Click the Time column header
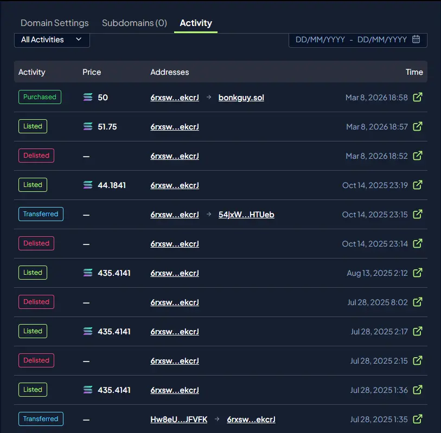441x433 pixels. pos(414,72)
